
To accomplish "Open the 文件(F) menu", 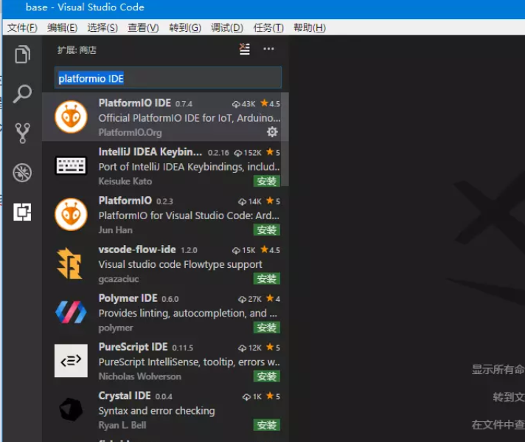I will tap(22, 28).
